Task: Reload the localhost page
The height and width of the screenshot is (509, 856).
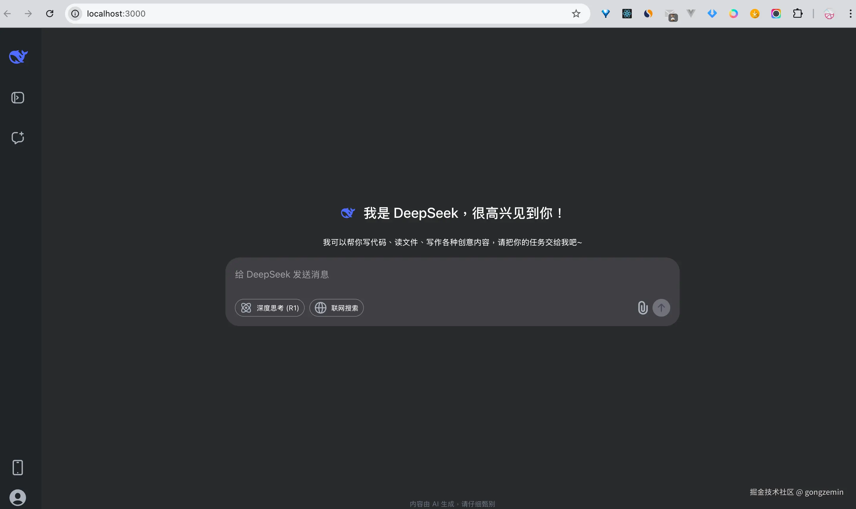Action: 50,14
